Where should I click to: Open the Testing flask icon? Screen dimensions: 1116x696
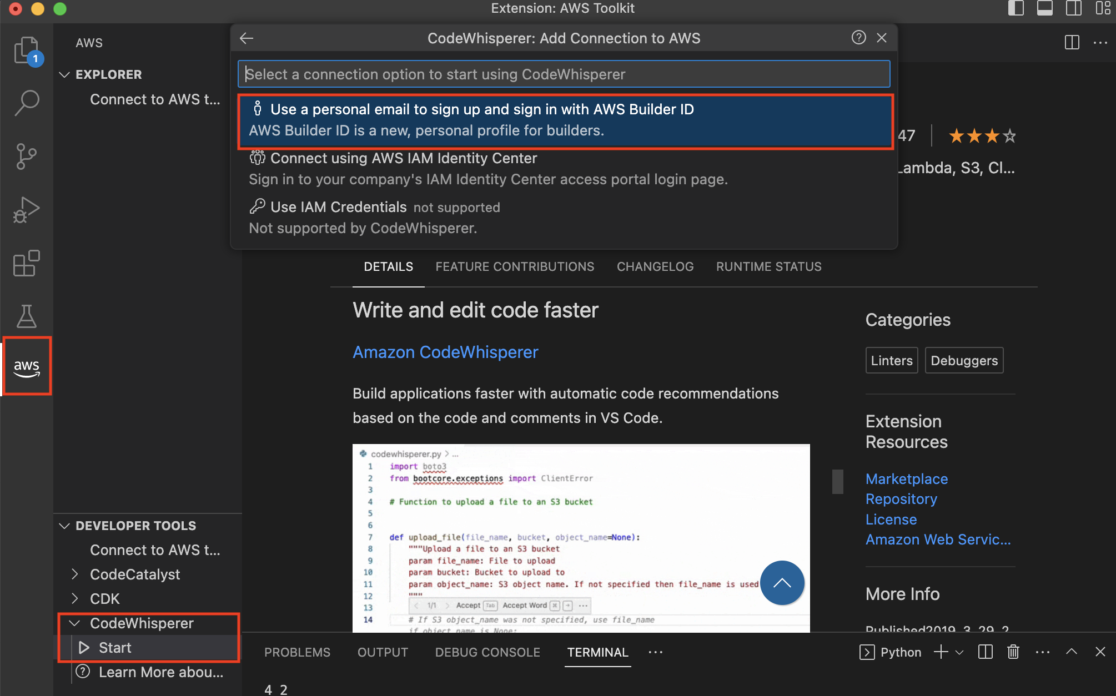27,316
